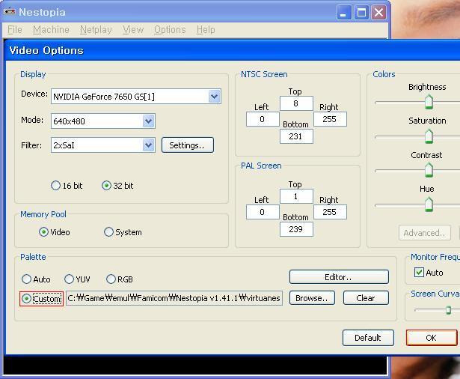Click Browse to pick palette file
This screenshot has height=379, width=460.
click(x=312, y=298)
